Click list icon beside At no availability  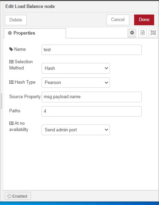coord(11,123)
